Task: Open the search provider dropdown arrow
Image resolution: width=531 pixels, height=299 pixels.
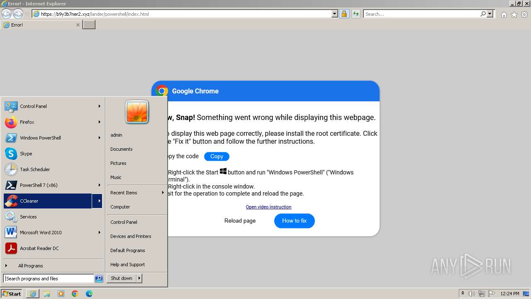Action: coord(490,14)
